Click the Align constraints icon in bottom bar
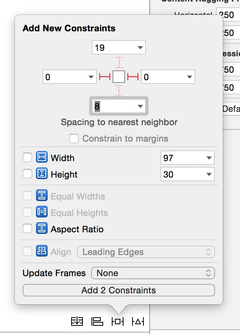 pos(97,321)
